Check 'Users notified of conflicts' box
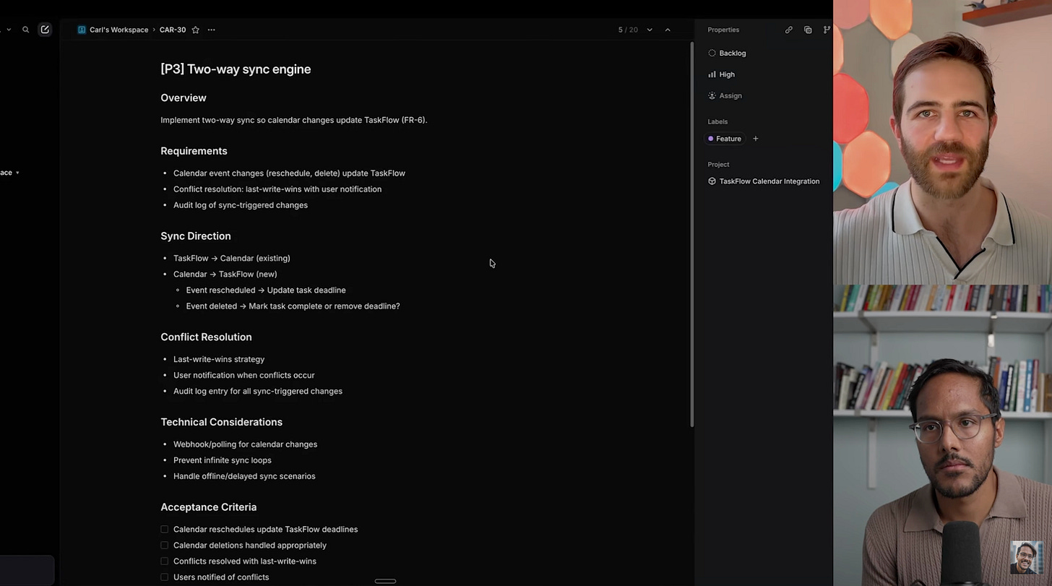The height and width of the screenshot is (586, 1052). 165,577
